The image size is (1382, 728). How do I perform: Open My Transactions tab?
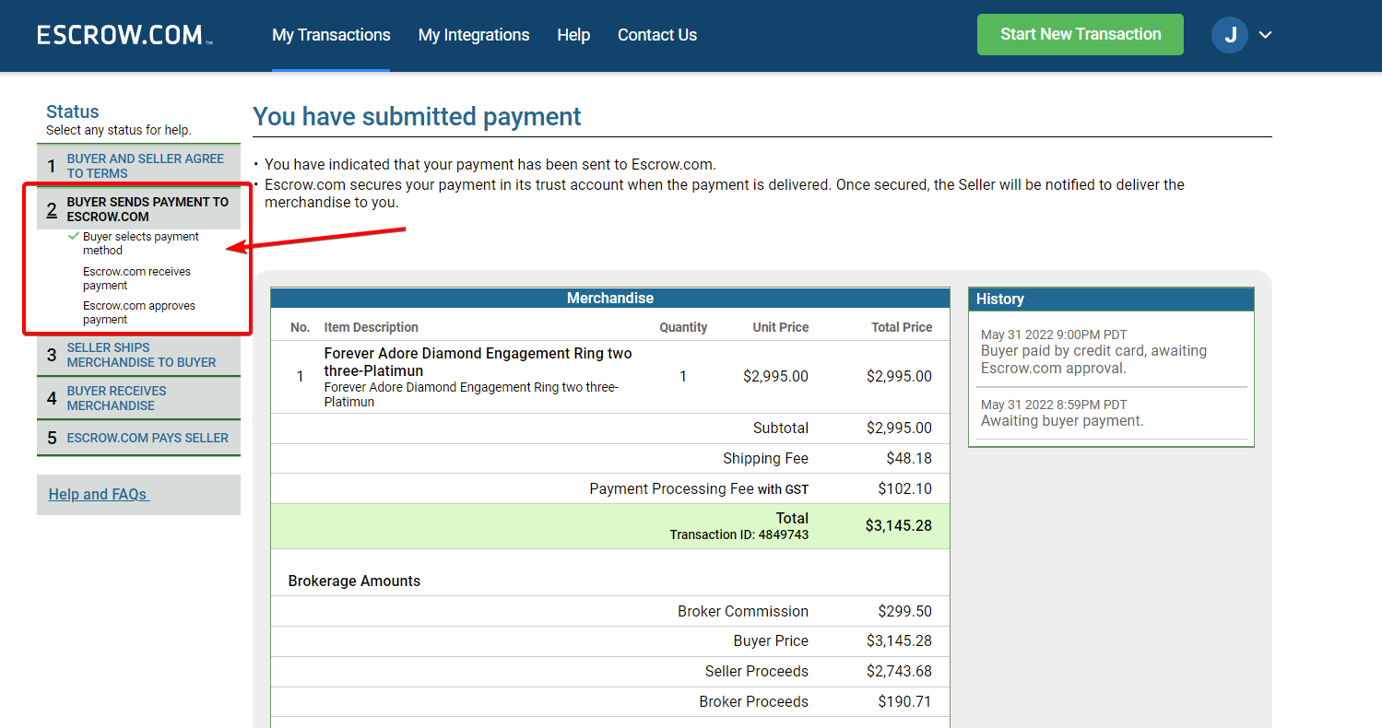[x=331, y=35]
